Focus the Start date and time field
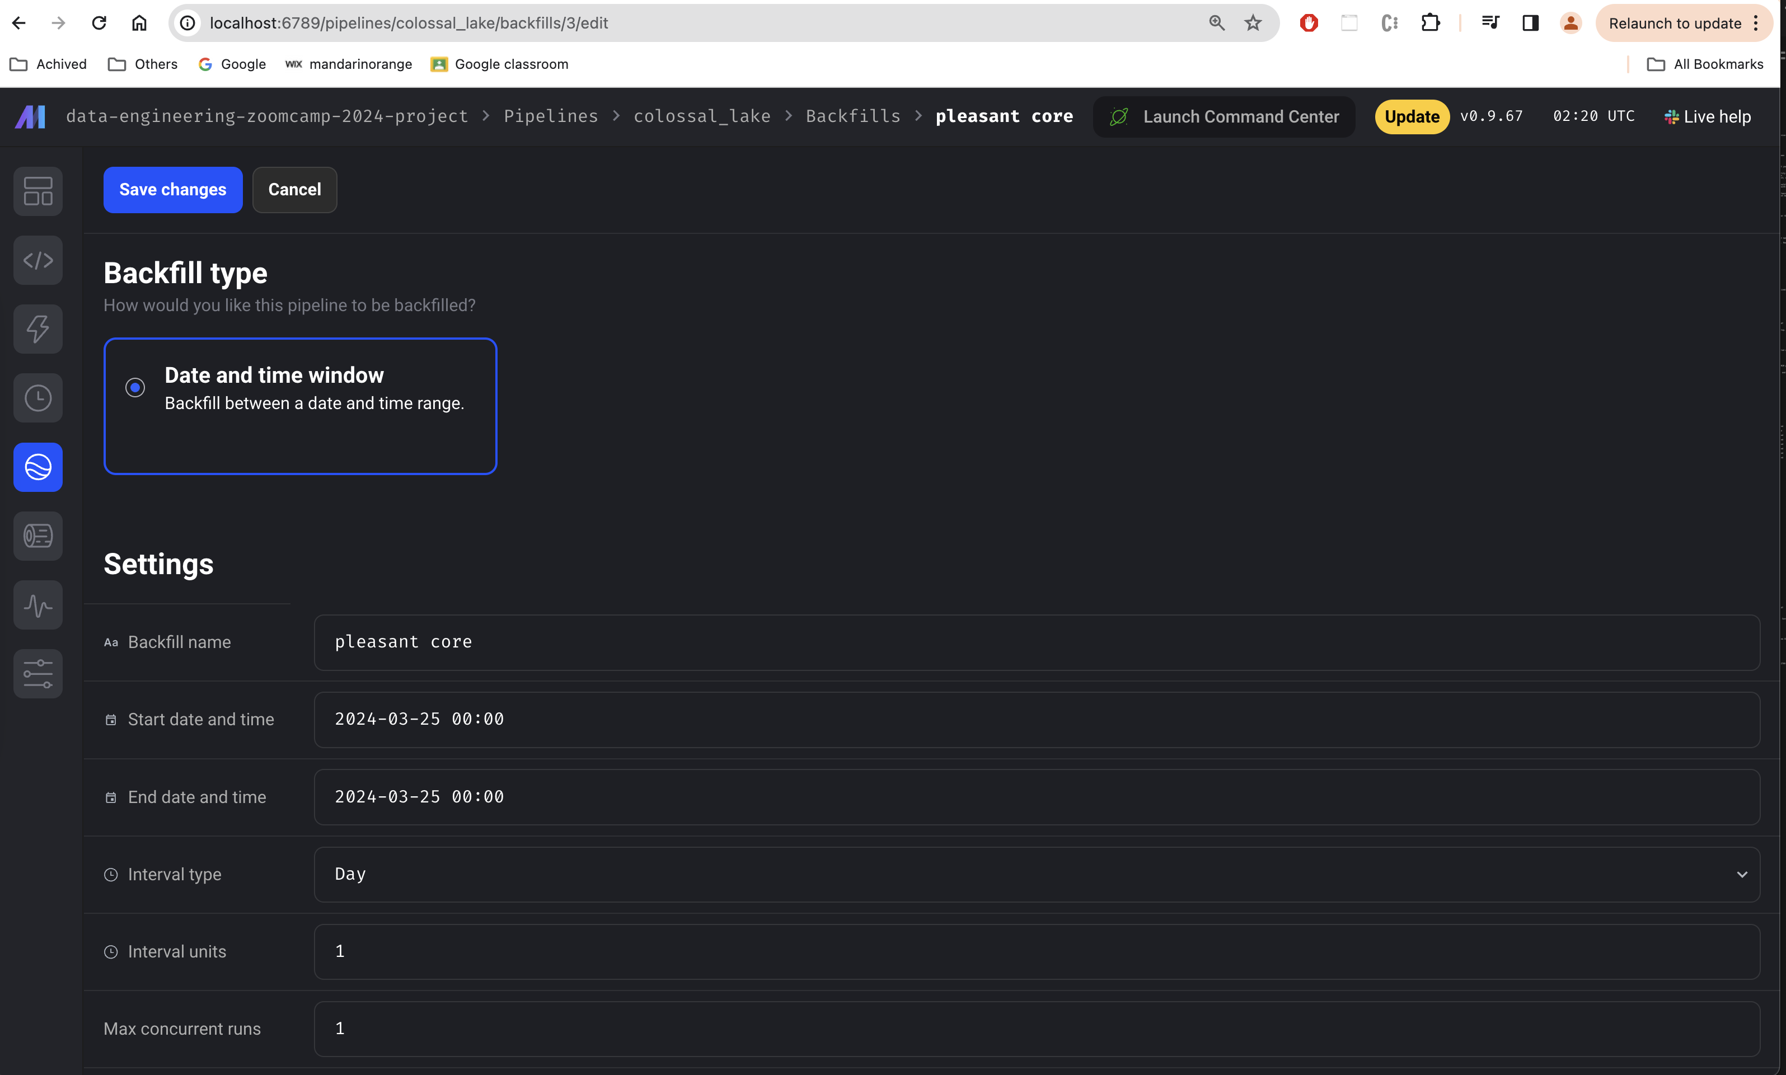 [x=1037, y=720]
